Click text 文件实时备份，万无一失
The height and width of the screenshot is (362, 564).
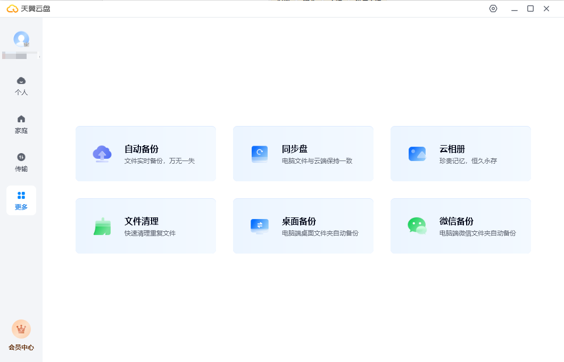click(159, 161)
